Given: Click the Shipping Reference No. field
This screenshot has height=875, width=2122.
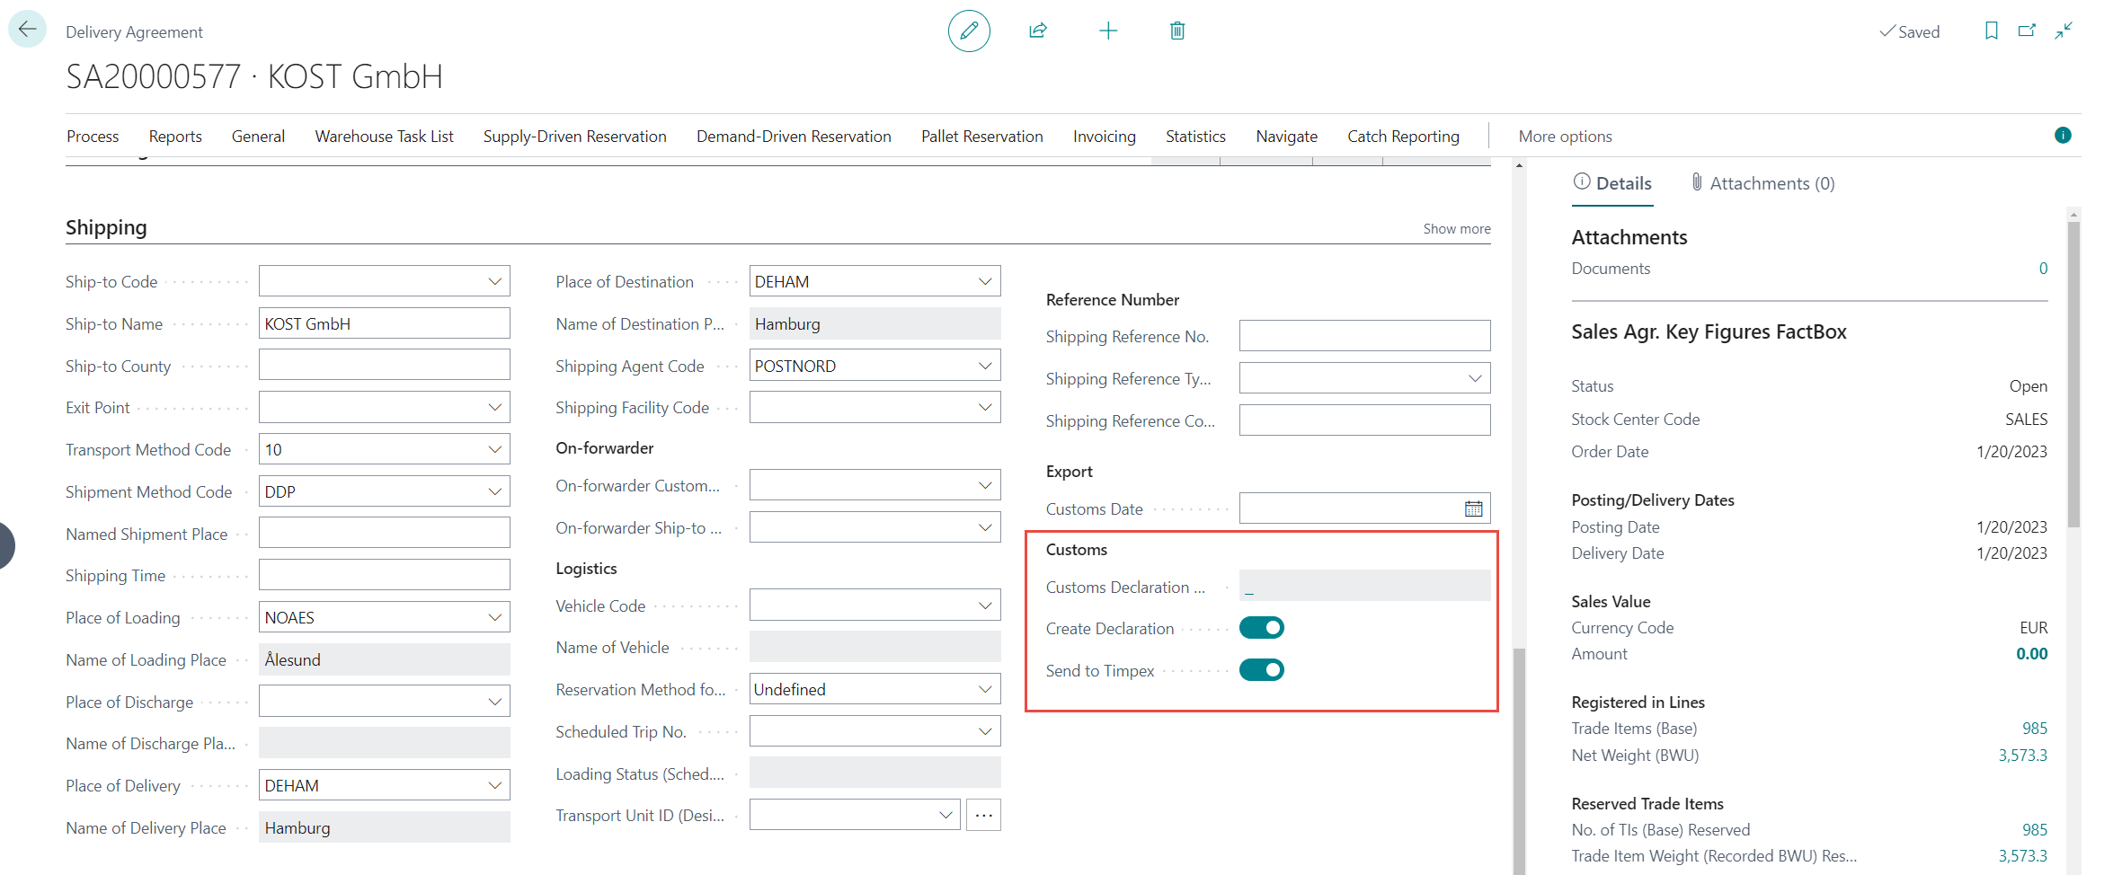Looking at the screenshot, I should [x=1363, y=337].
